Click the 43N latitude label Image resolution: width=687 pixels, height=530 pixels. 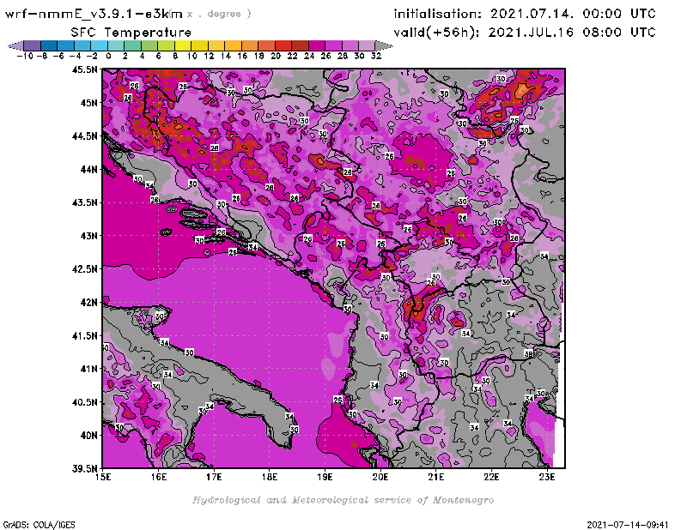[88, 236]
